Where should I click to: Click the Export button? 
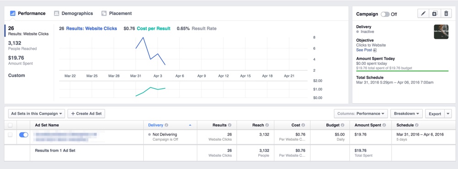(435, 114)
